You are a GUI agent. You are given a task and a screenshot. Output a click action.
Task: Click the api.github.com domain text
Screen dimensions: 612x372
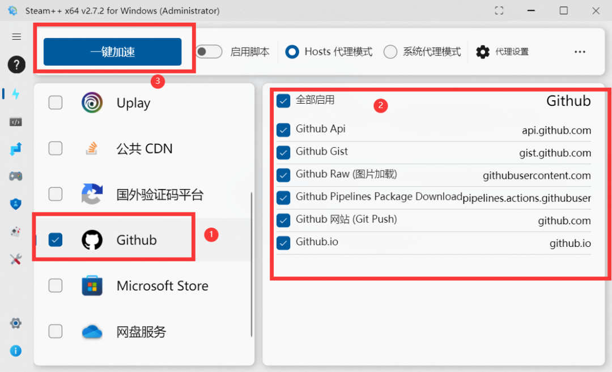click(x=556, y=130)
